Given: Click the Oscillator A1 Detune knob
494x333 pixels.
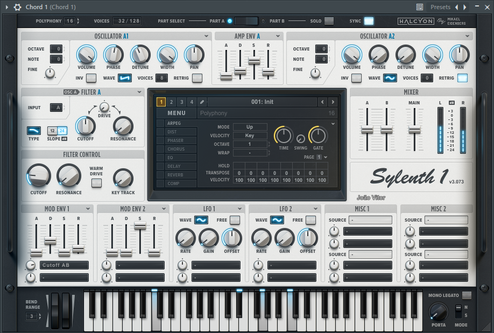Looking at the screenshot, I should (x=140, y=54).
